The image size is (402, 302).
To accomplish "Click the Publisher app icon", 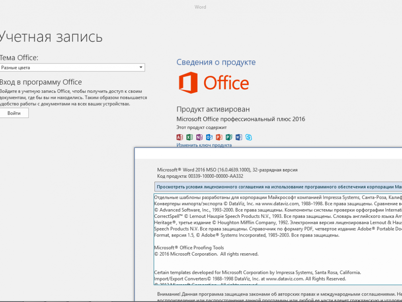I will pyautogui.click(x=229, y=137).
